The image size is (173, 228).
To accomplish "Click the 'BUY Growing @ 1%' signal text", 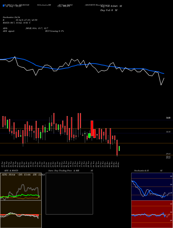I will 54,31.
